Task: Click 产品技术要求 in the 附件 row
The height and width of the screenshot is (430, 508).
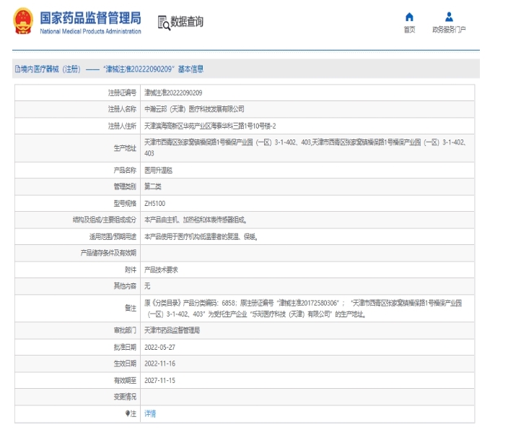Action: (161, 269)
